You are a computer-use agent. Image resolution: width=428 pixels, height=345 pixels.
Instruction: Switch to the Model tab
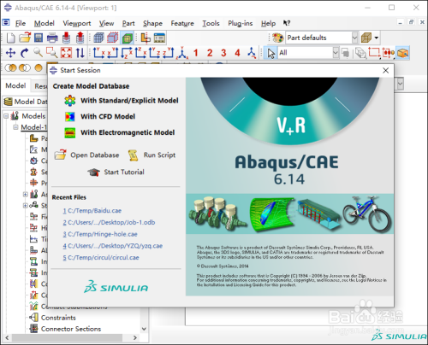[x=15, y=85]
